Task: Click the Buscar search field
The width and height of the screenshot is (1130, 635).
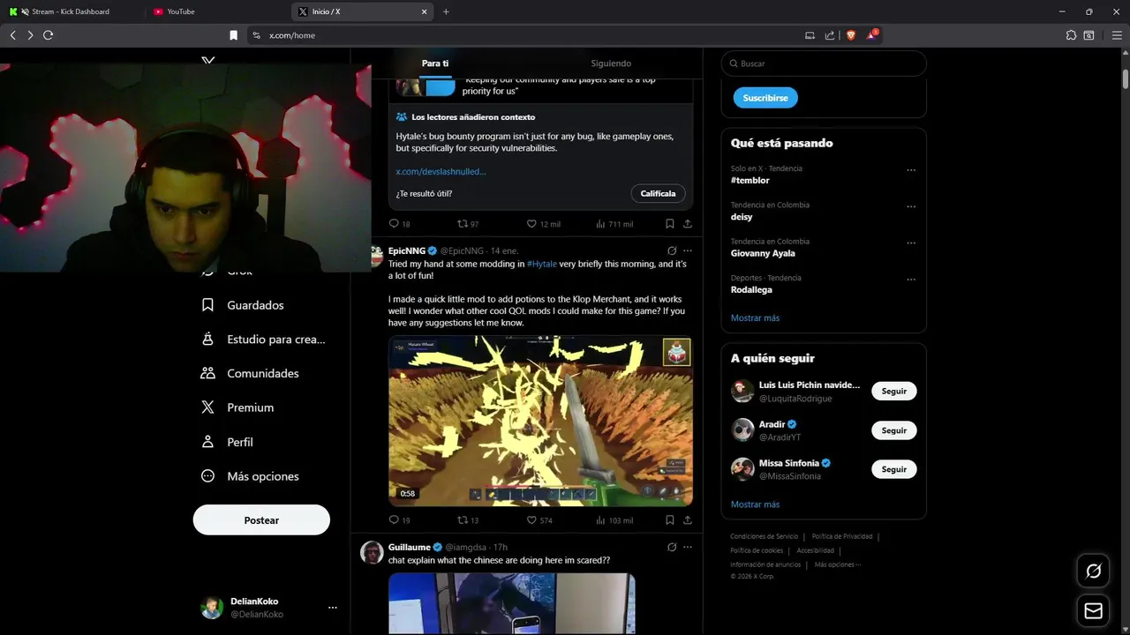Action: point(824,63)
